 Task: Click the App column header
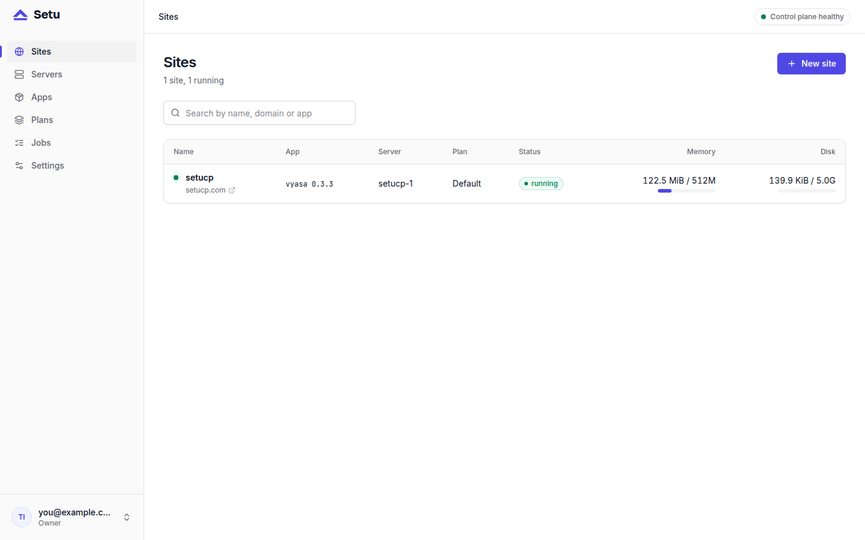tap(293, 152)
